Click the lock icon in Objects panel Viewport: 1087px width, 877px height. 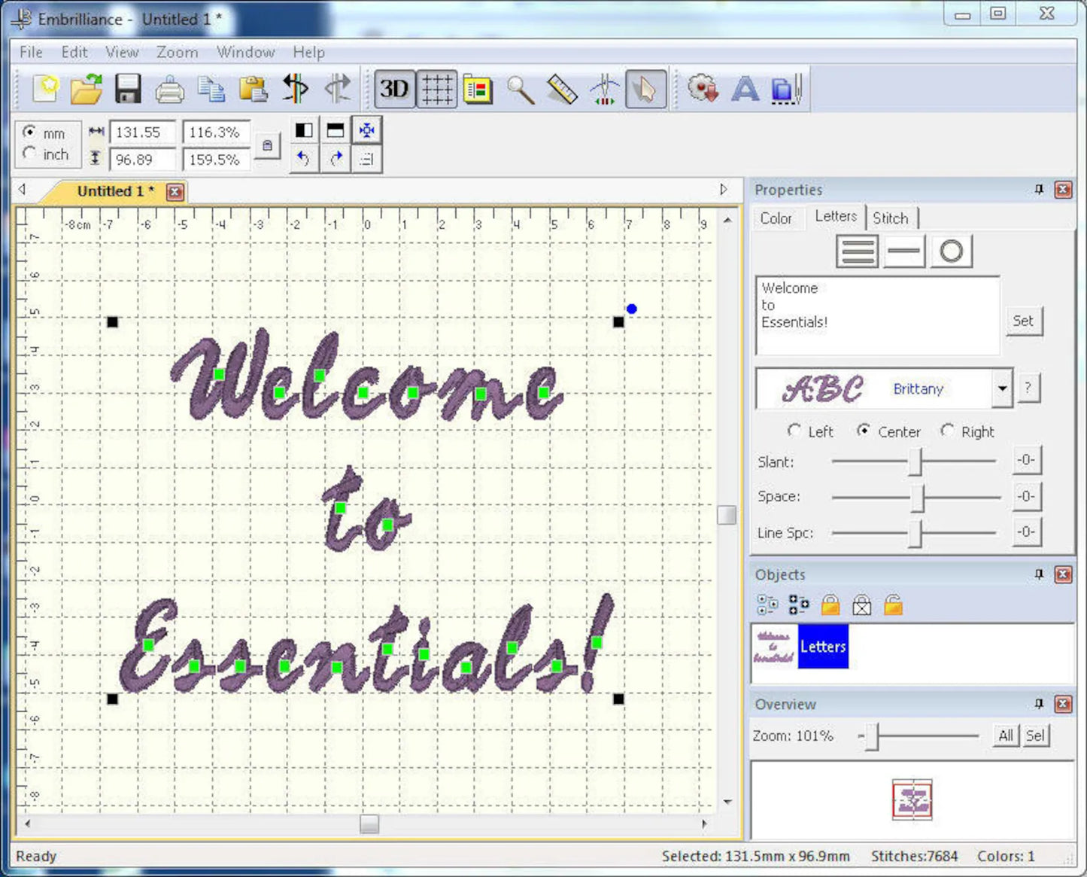[x=830, y=604]
